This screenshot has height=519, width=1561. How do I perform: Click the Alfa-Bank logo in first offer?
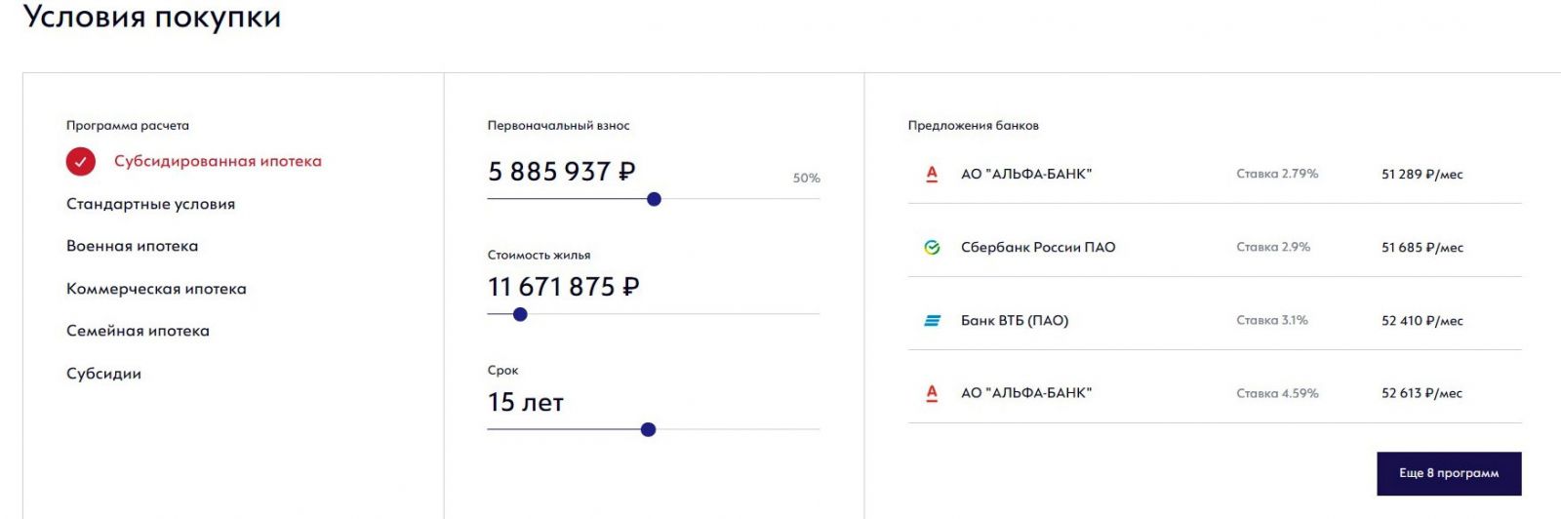pyautogui.click(x=932, y=175)
